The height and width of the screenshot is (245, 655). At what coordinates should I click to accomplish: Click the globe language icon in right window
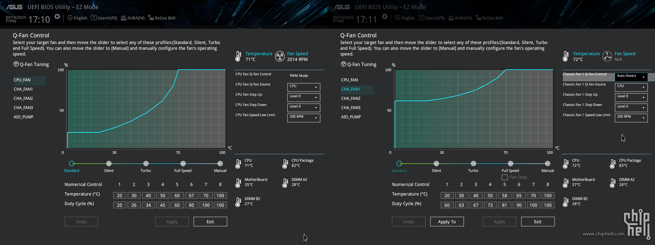398,18
